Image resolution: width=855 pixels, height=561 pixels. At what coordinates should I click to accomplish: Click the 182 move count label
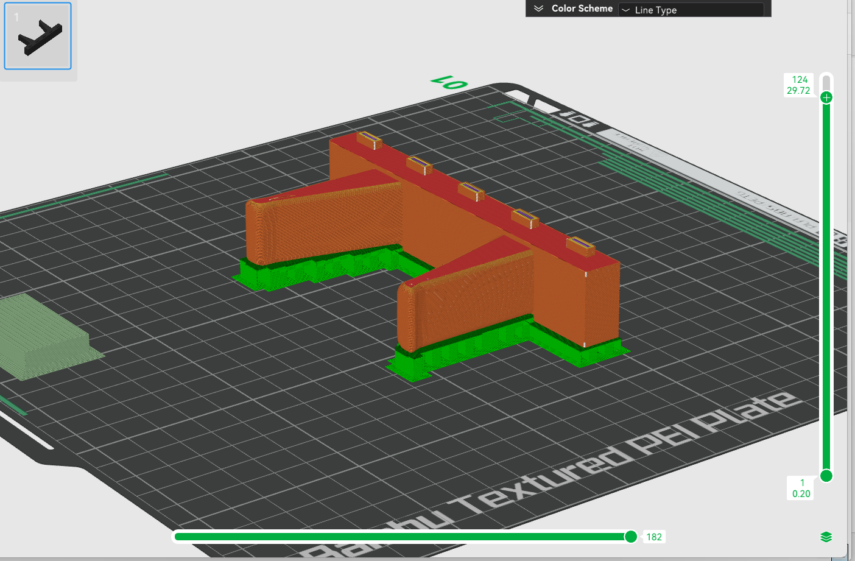click(x=654, y=537)
